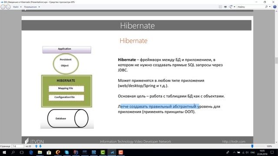278x156 pixels.
Task: Open File Explorer from taskbar
Action: pos(40,152)
